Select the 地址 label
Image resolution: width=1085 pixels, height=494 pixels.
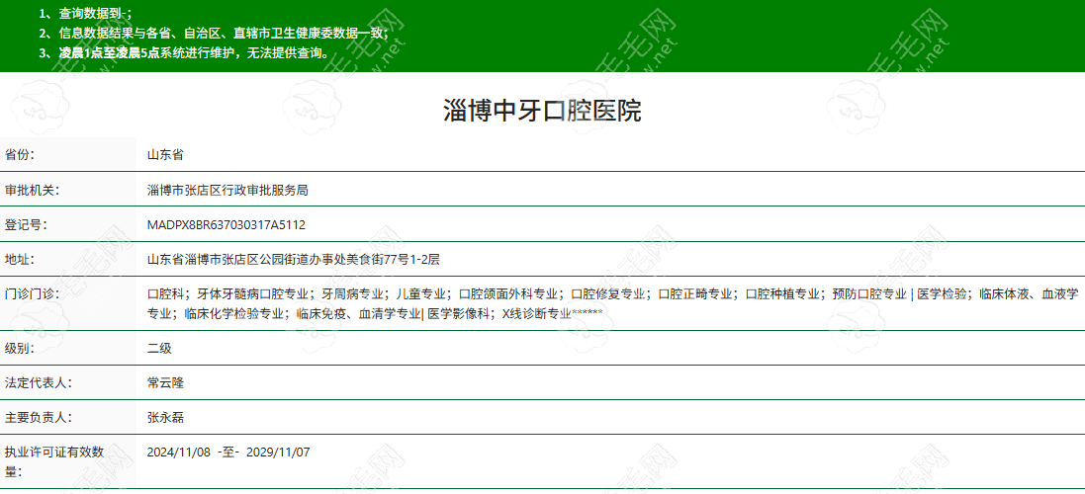(20, 260)
